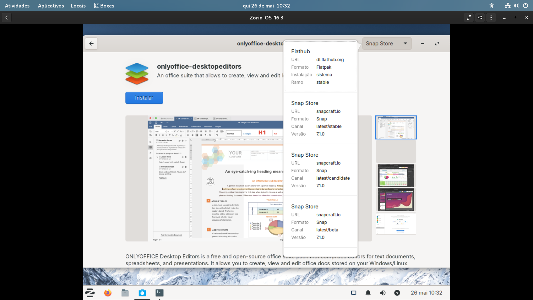Click the onlyoffice app logo

[137, 74]
